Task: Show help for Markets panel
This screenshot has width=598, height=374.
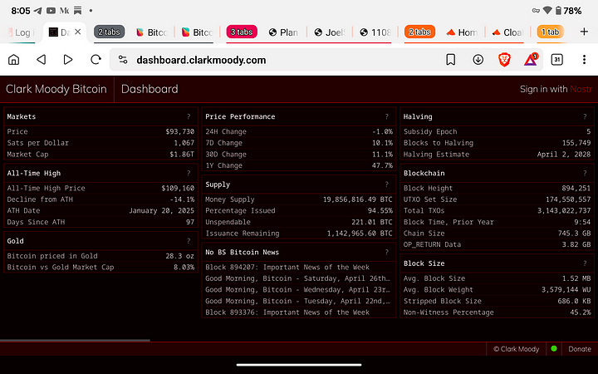Action: pos(189,117)
